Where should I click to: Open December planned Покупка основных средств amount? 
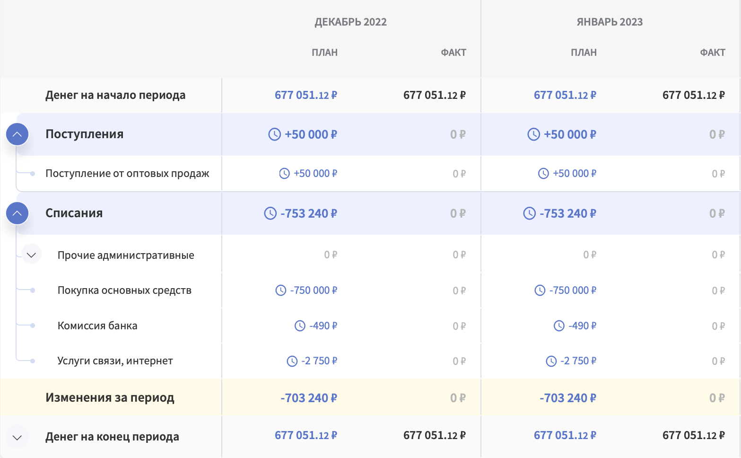point(313,291)
